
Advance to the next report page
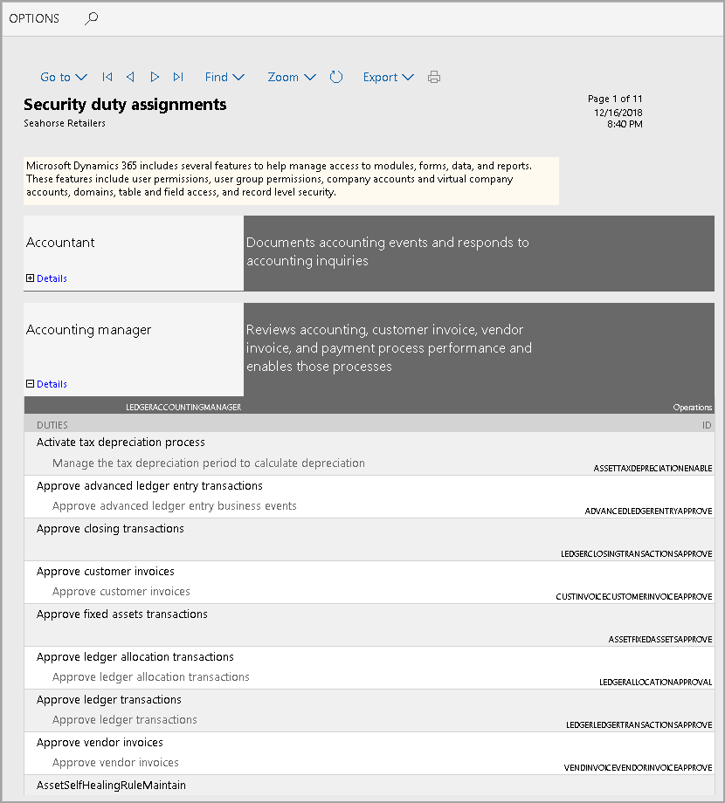155,77
